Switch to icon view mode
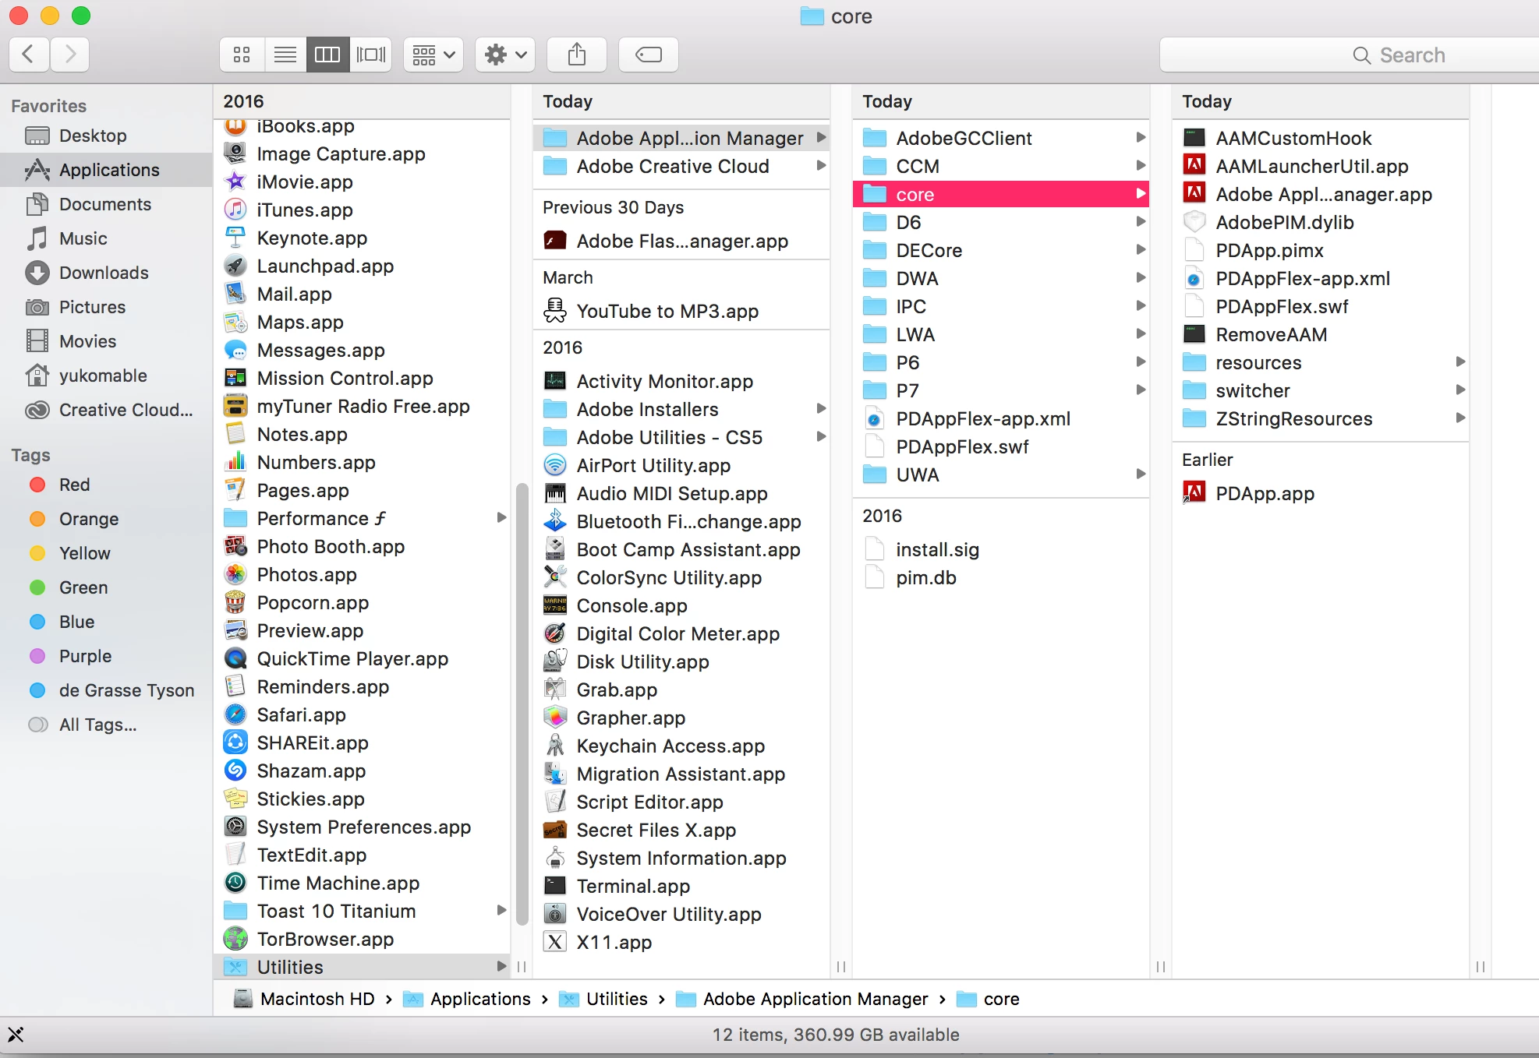 (x=242, y=55)
